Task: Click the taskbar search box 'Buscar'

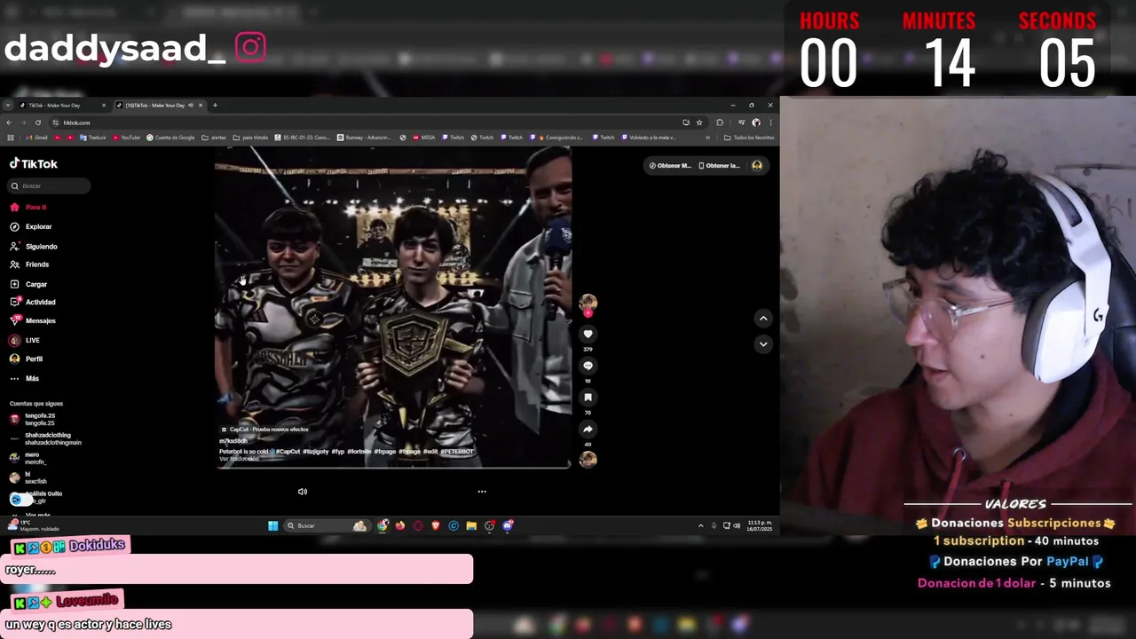Action: (x=327, y=525)
